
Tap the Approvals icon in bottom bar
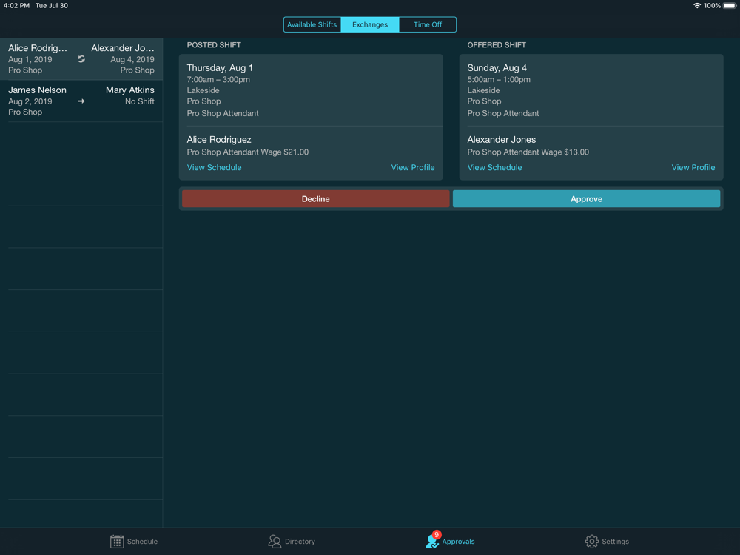tap(433, 542)
